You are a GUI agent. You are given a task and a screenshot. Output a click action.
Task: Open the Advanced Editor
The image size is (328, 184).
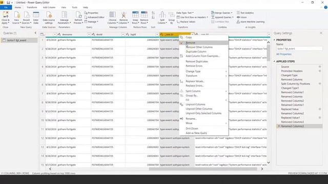(x=94, y=17)
